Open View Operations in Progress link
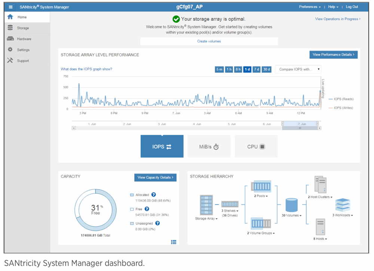Screen dimensions: 374x271 click(x=338, y=19)
